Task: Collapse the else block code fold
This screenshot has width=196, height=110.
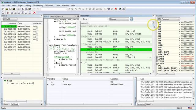Action: point(47,63)
